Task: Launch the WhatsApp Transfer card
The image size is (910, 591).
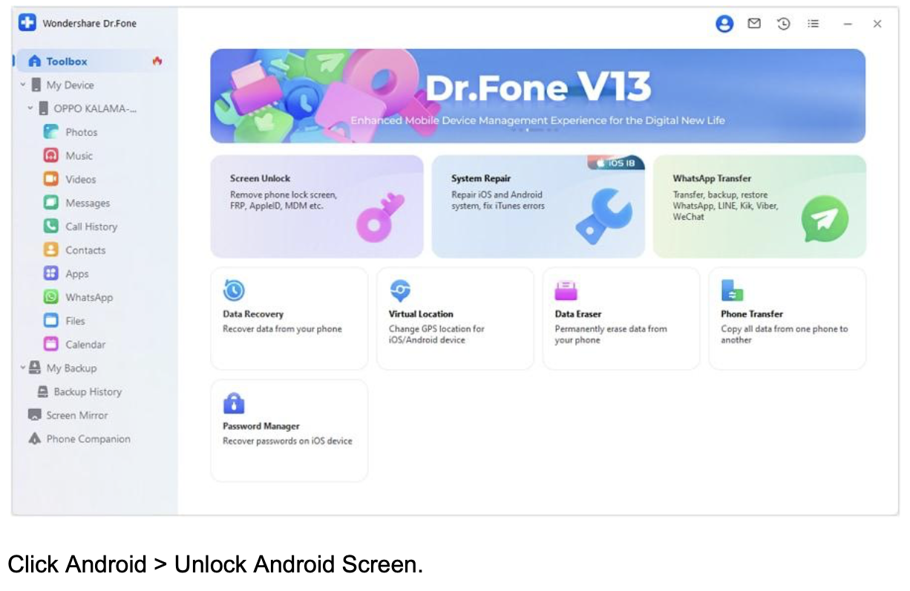Action: tap(759, 206)
